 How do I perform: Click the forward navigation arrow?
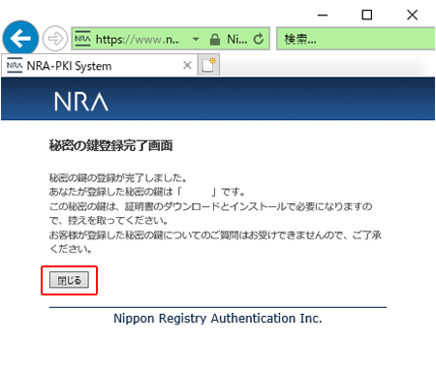point(55,39)
